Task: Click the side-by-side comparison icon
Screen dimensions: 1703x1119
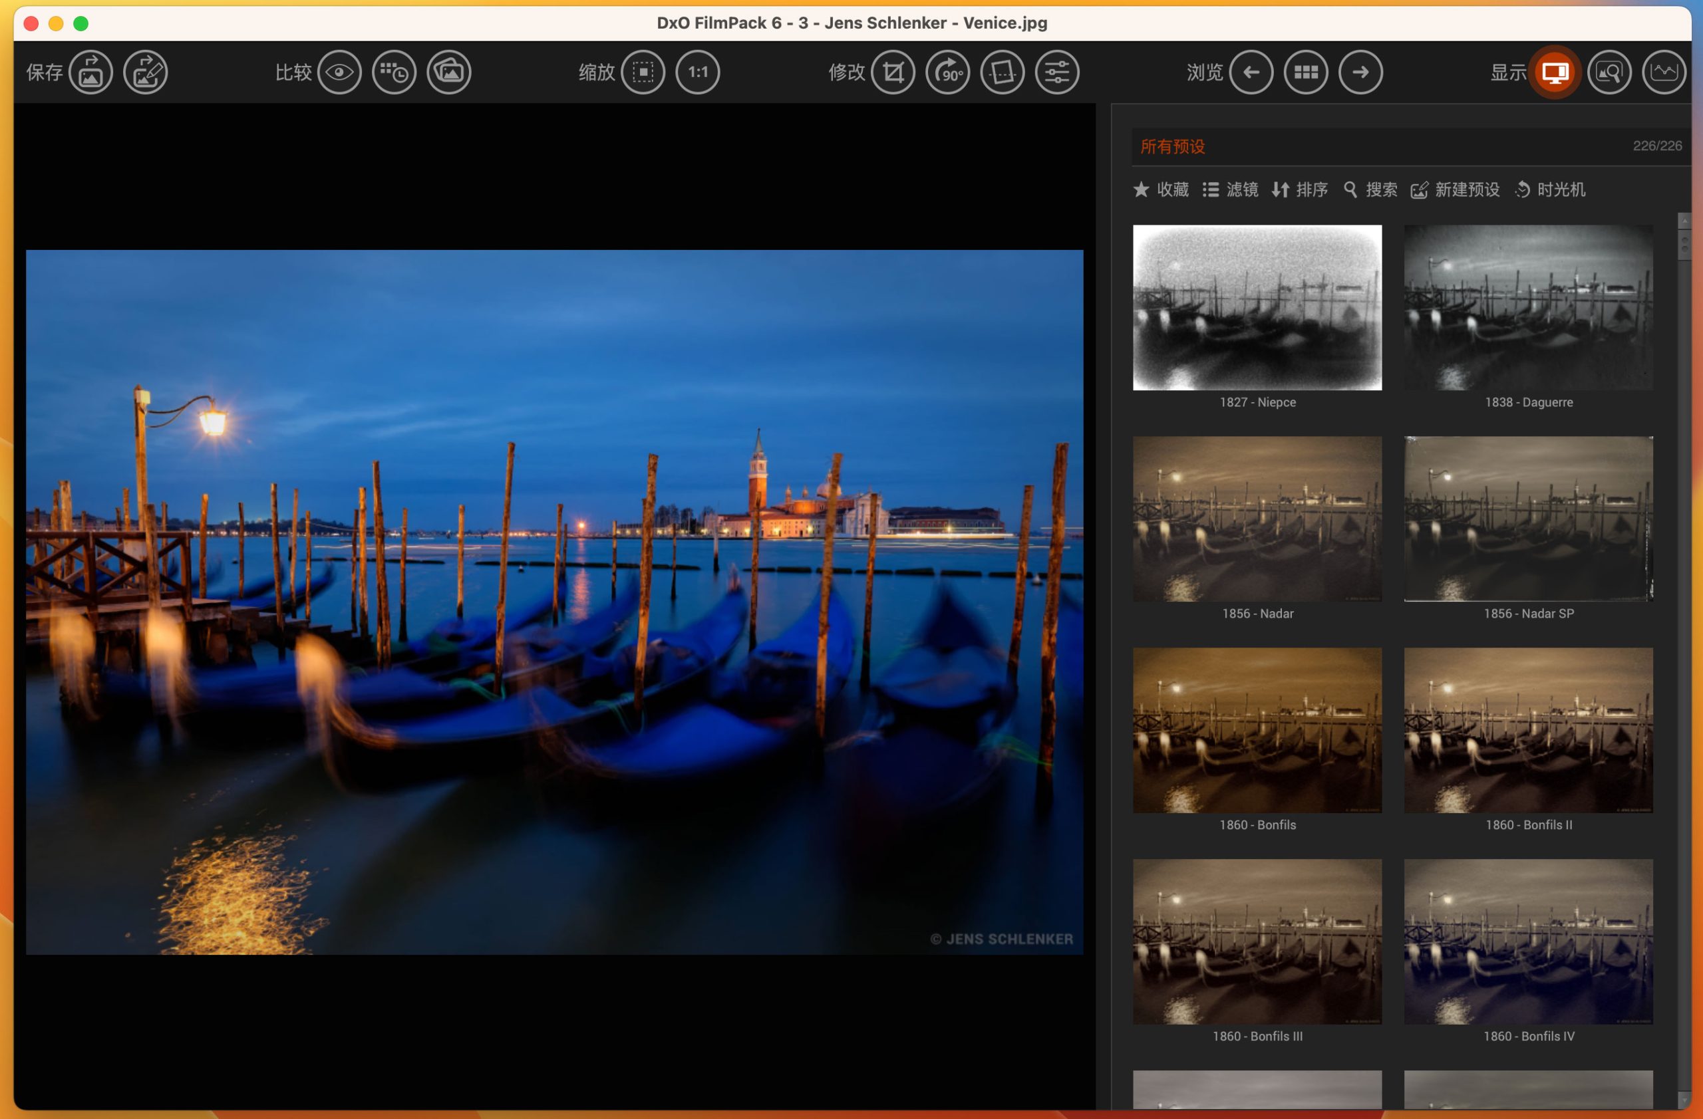Action: coord(394,72)
